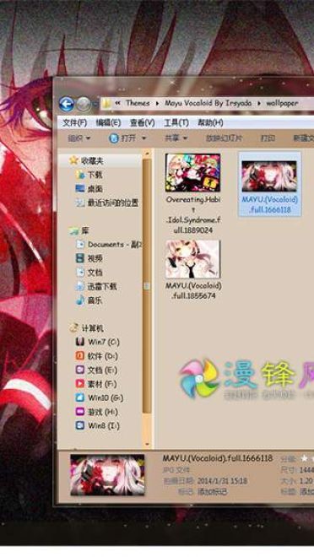Screen dimensions: 314x557
Task: Click the Win7 (C:) drive icon
Action: click(x=80, y=342)
